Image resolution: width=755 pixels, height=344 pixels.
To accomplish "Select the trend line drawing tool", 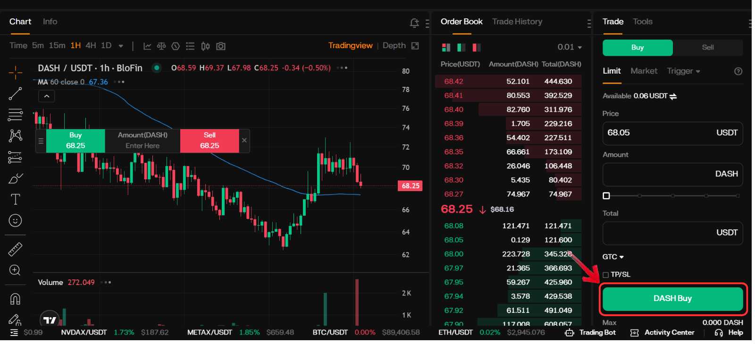I will tap(15, 94).
